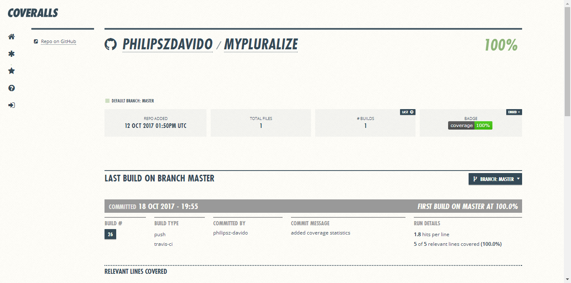Click the 100% coverage figure at top right
571x283 pixels.
point(501,45)
